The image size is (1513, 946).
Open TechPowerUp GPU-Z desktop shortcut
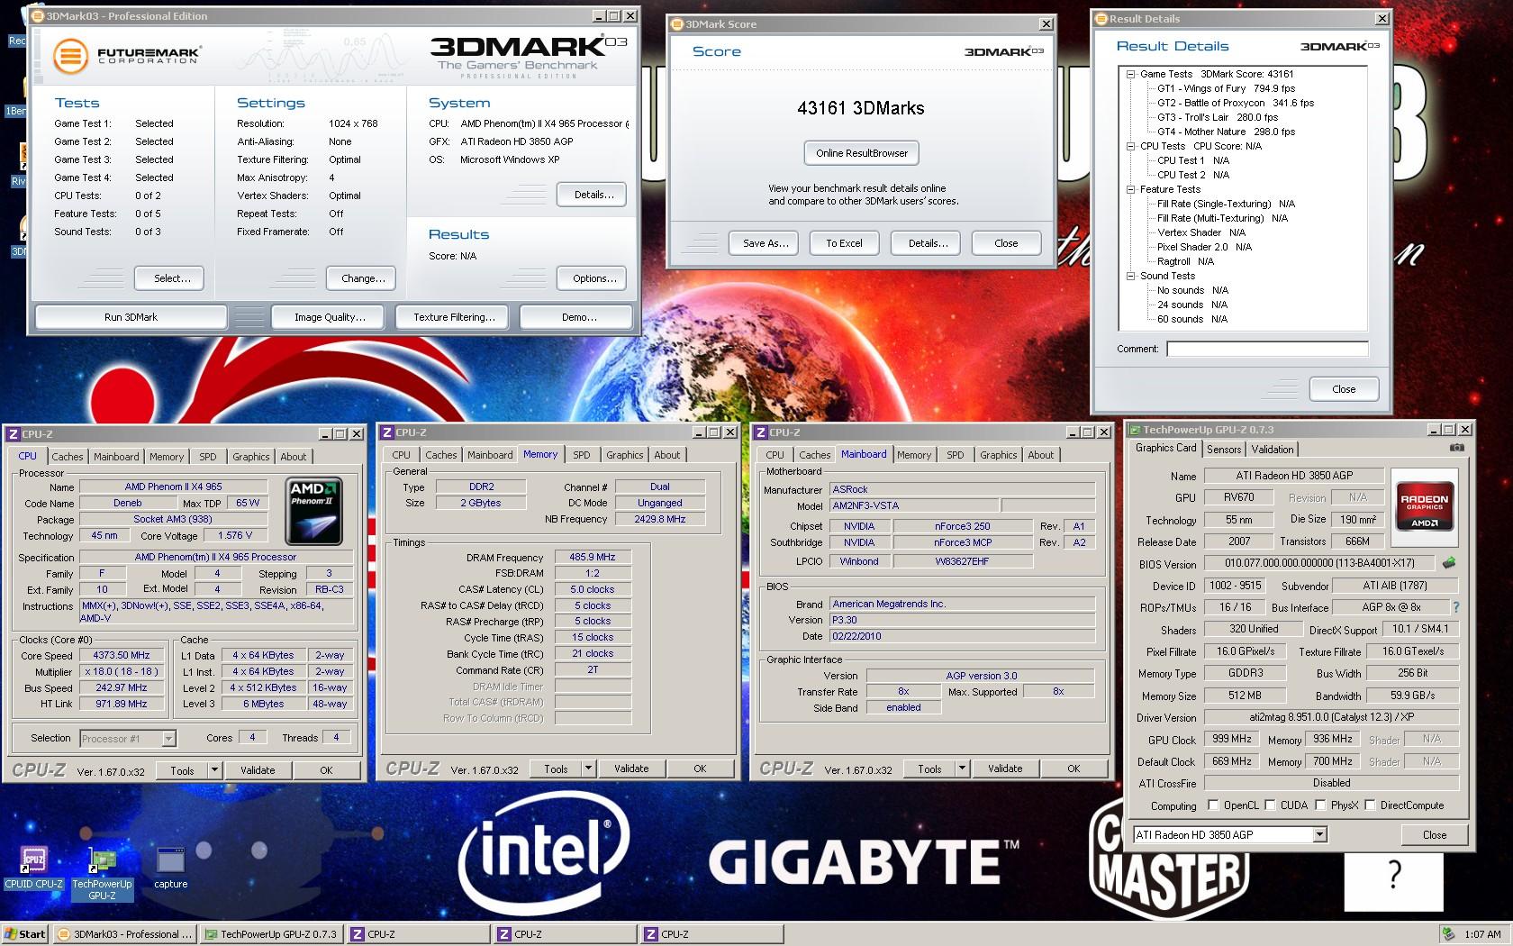click(x=102, y=872)
